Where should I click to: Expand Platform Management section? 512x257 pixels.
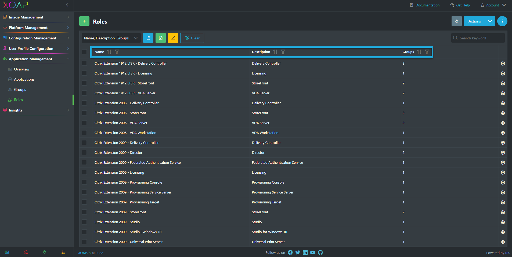tap(37, 28)
